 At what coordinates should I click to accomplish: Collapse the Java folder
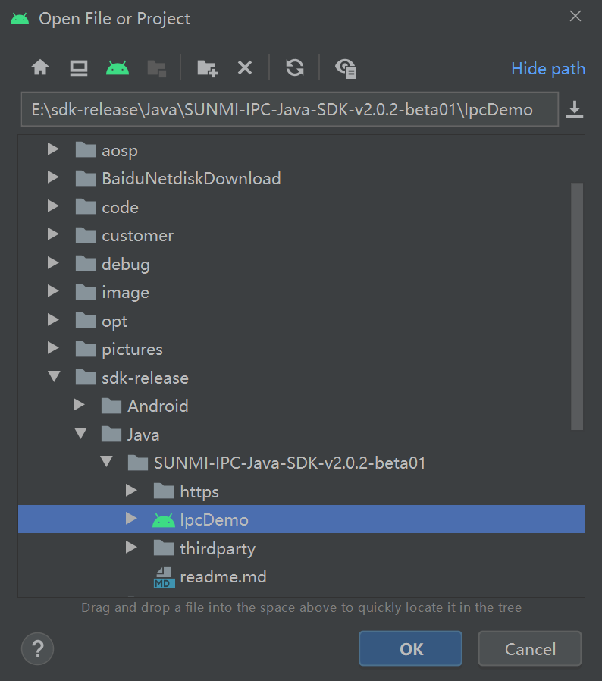point(80,434)
